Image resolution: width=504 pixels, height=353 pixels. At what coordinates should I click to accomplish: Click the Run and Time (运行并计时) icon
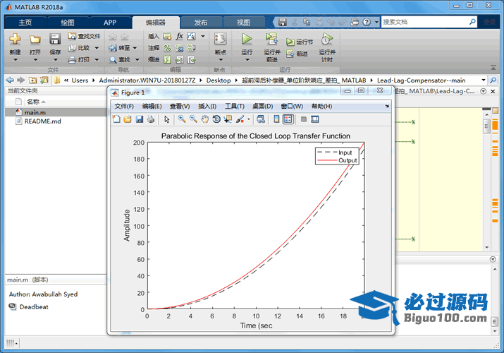327,39
